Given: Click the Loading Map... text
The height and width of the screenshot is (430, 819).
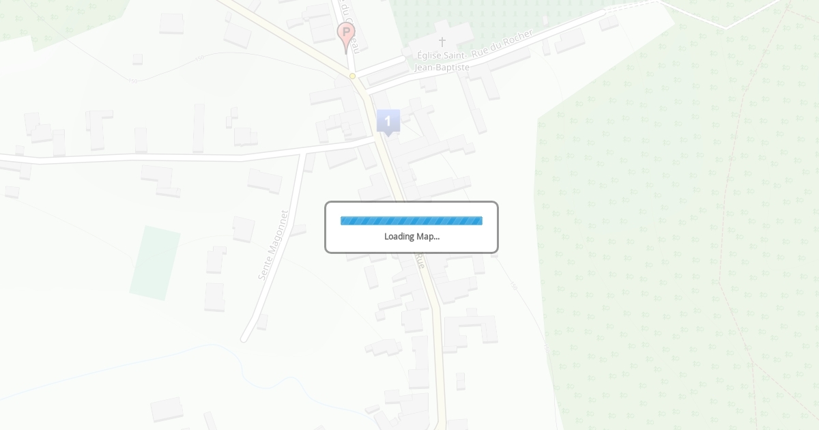Looking at the screenshot, I should pos(412,237).
